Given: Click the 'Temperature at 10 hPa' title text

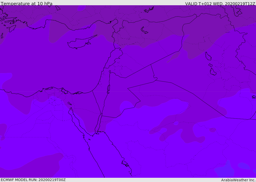Looking at the screenshot, I should click(26, 3).
